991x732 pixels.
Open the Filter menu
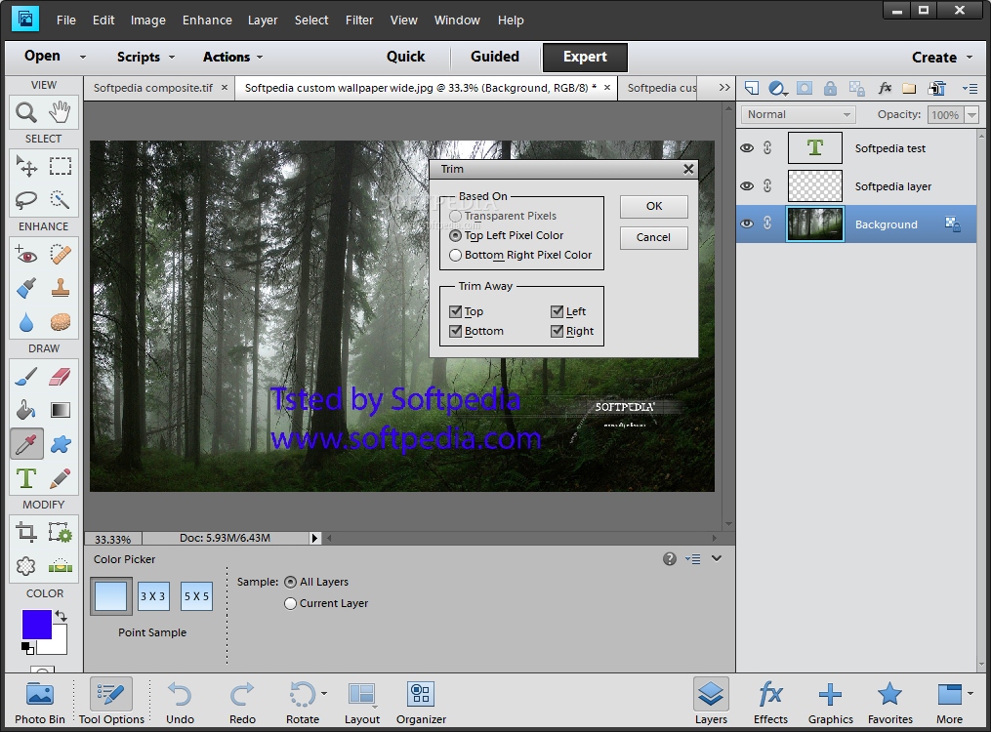point(359,20)
